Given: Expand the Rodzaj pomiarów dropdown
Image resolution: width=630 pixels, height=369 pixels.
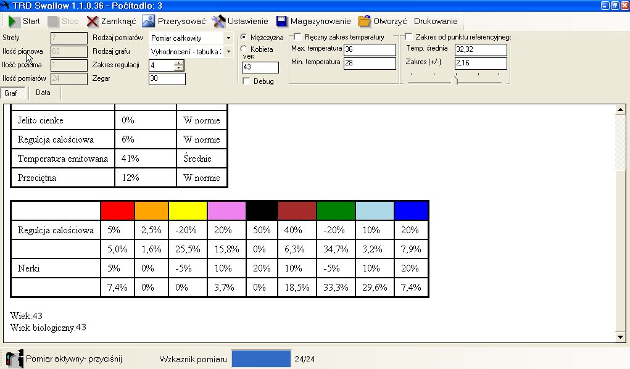Looking at the screenshot, I should click(x=228, y=38).
